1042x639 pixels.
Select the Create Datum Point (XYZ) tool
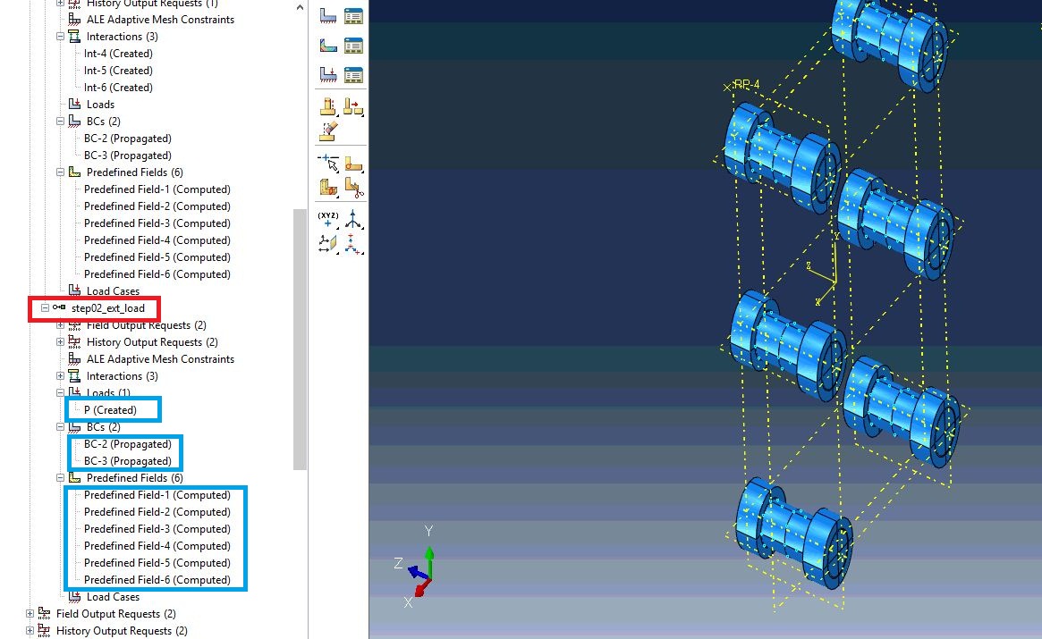click(x=328, y=218)
